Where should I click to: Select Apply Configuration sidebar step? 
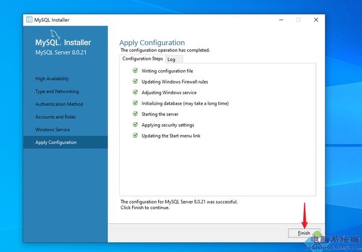point(66,142)
